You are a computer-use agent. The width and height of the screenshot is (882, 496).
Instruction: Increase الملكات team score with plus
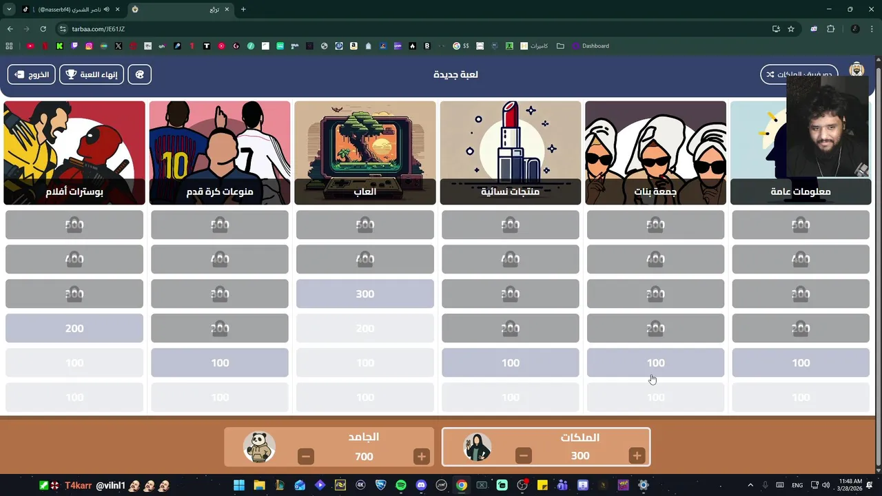point(637,455)
